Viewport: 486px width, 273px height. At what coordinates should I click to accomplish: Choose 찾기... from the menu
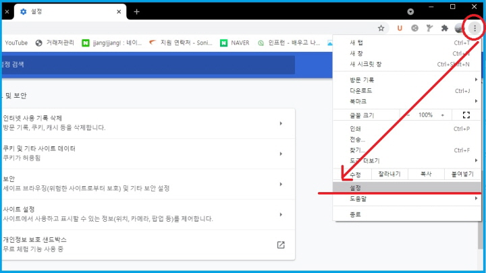[x=407, y=150]
